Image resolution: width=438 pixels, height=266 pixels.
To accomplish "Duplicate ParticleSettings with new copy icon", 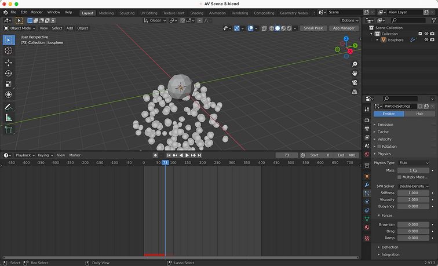I will point(426,106).
